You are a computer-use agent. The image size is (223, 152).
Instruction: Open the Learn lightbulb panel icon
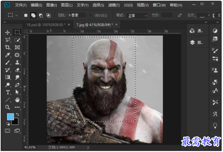(x=215, y=126)
